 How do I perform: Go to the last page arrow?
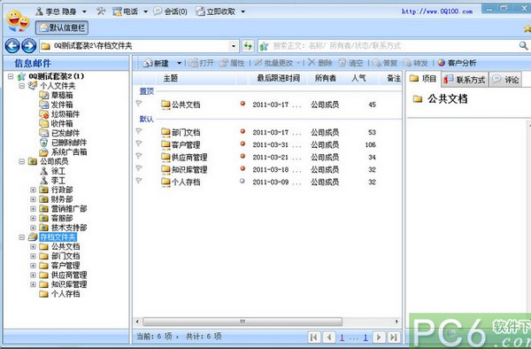click(x=393, y=337)
